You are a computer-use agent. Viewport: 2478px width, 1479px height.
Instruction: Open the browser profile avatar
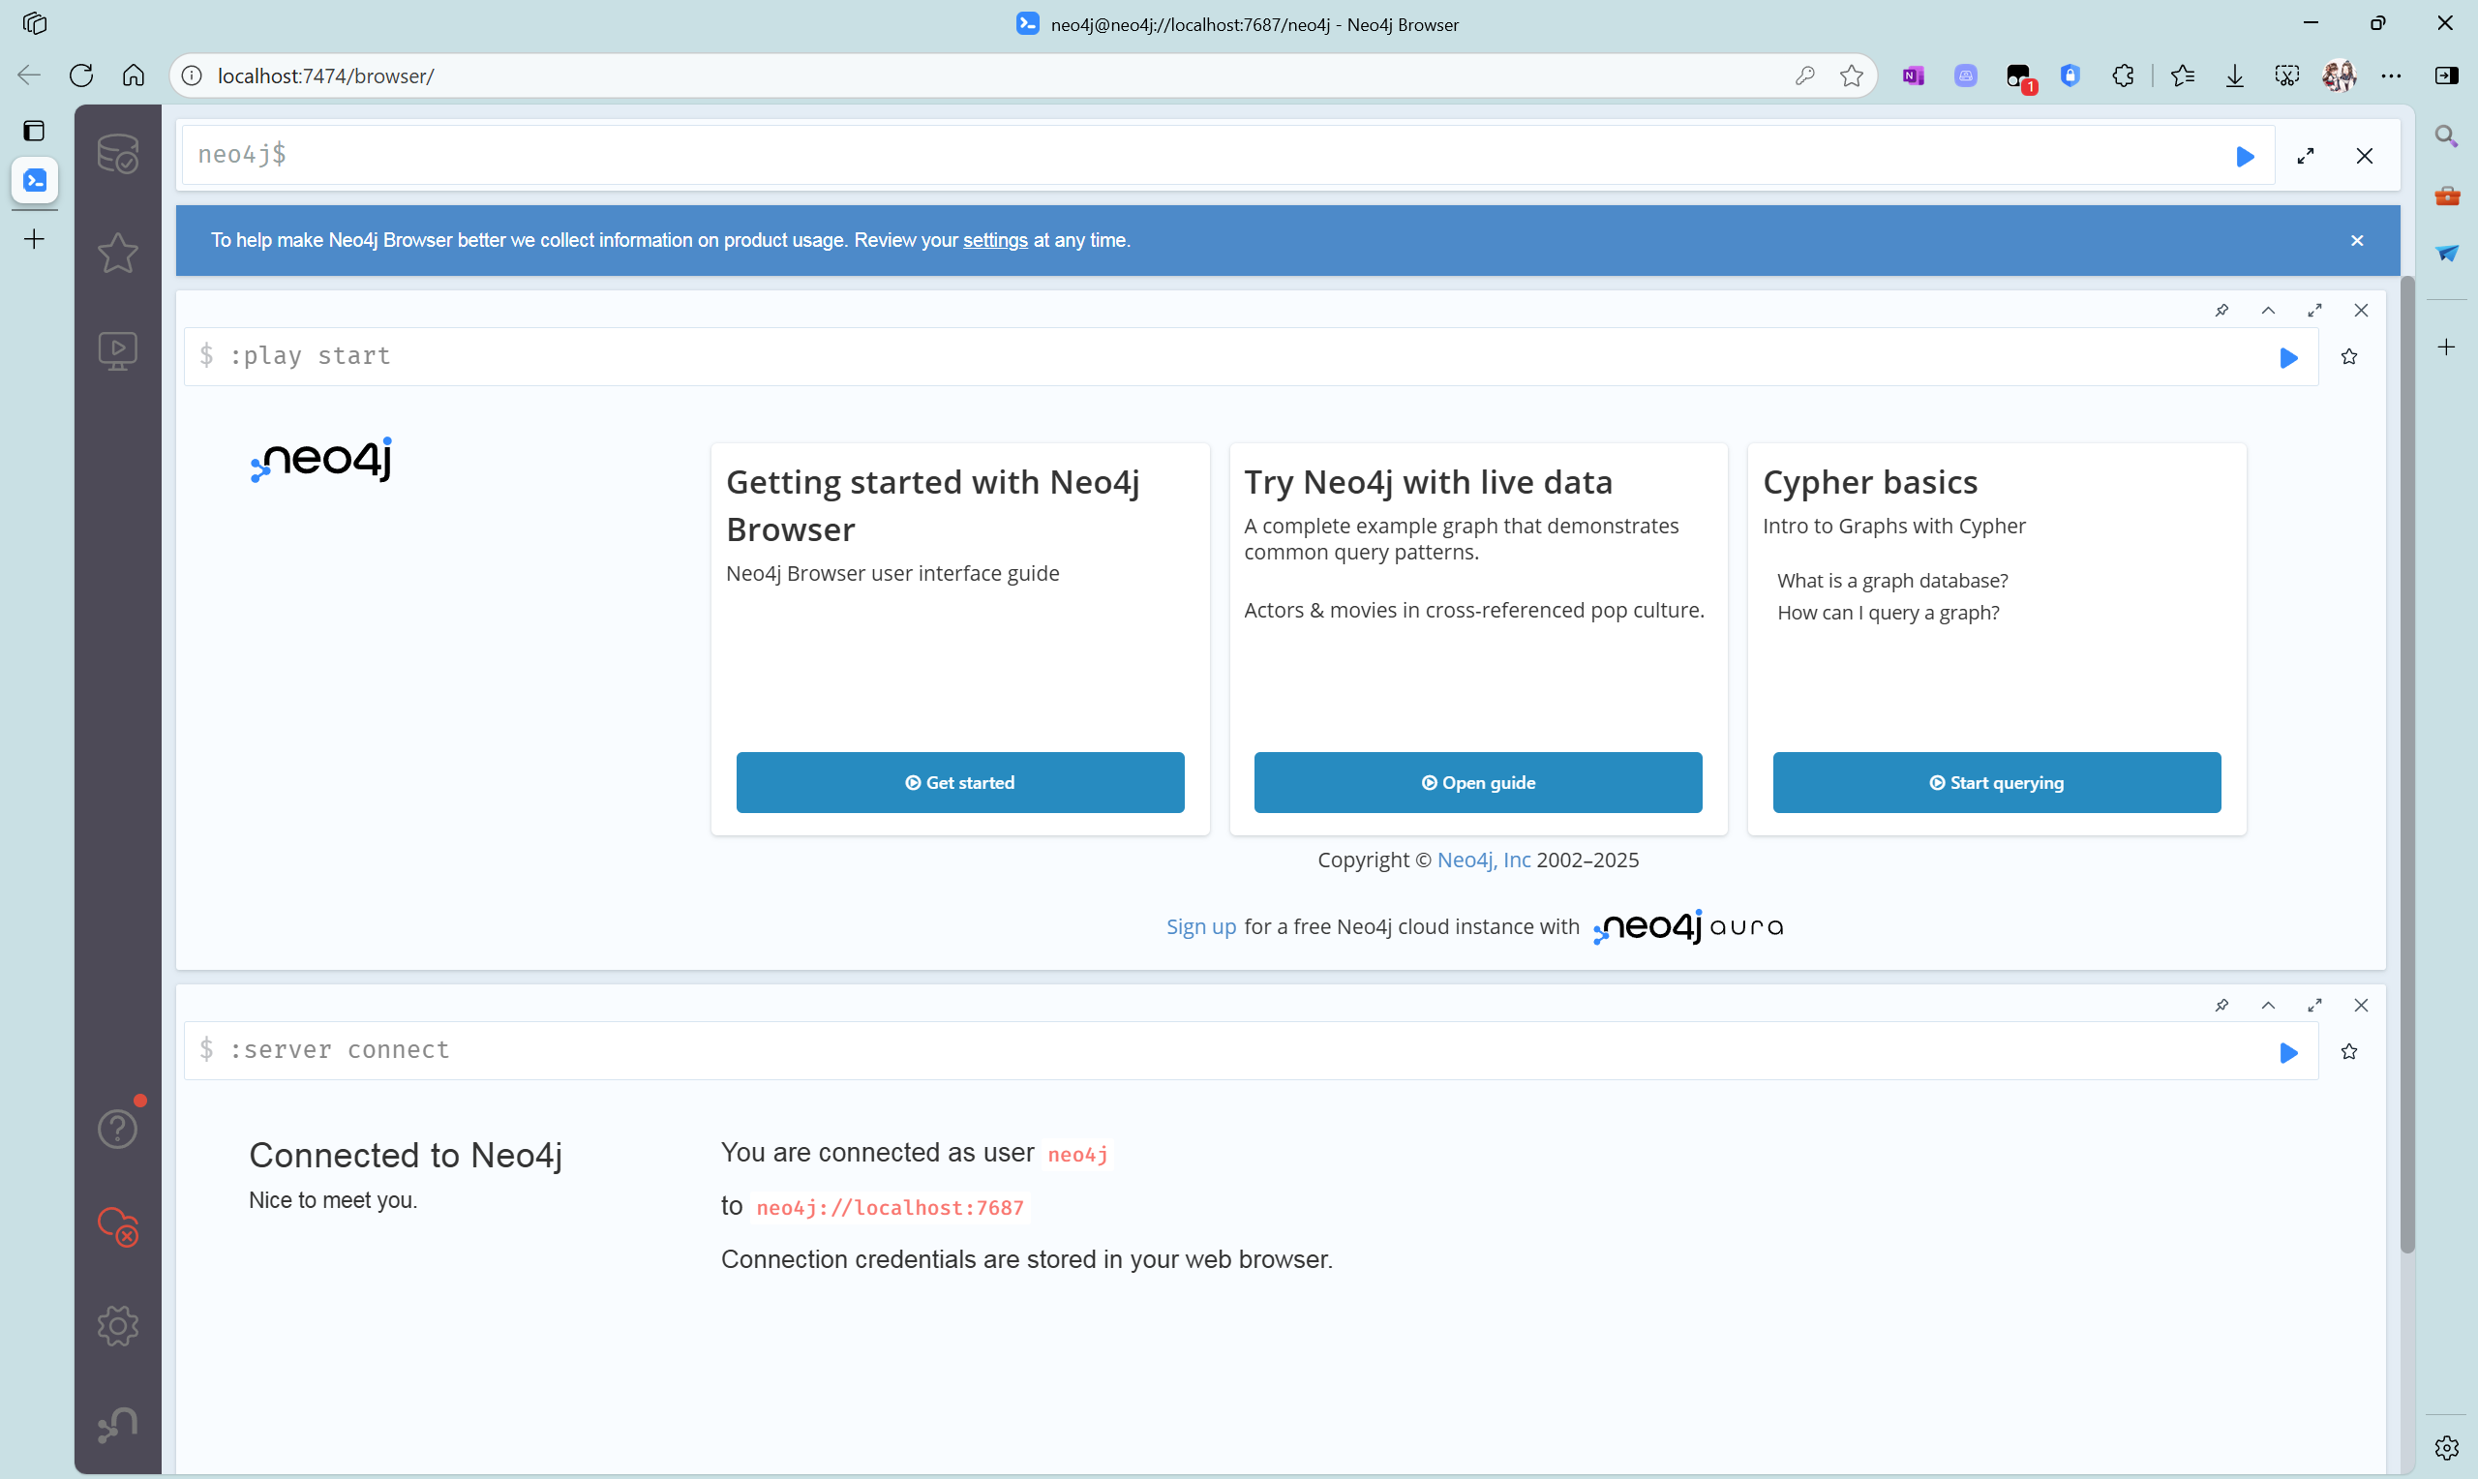2339,75
